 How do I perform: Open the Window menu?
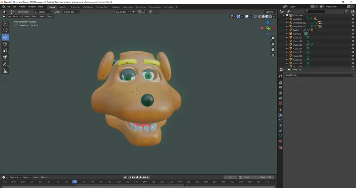[x=32, y=7]
